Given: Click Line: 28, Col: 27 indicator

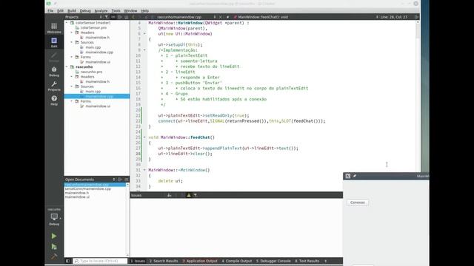Looking at the screenshot, I should [393, 17].
